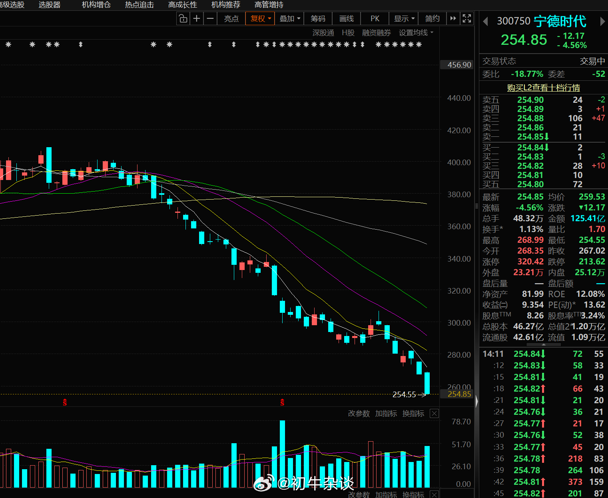Zoom in the K-line chart with plus
Image resolution: width=608 pixels, height=498 pixels.
[x=197, y=18]
